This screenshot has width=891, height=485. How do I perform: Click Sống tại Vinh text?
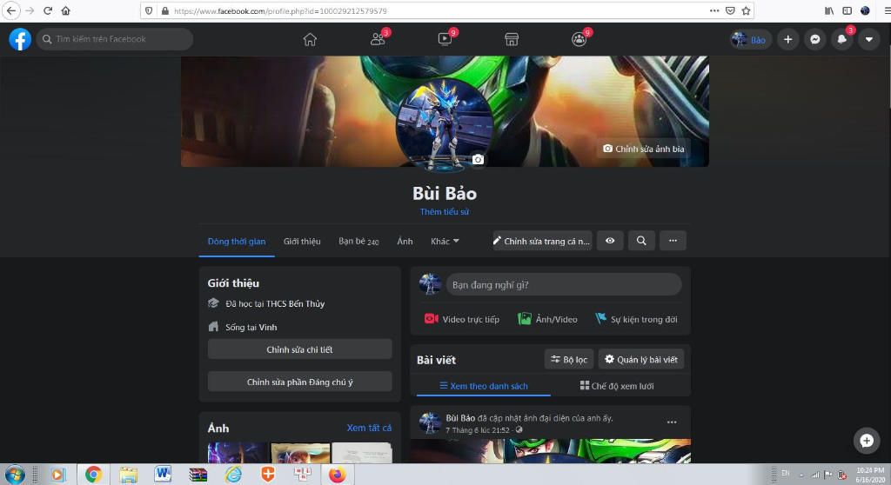(x=251, y=327)
